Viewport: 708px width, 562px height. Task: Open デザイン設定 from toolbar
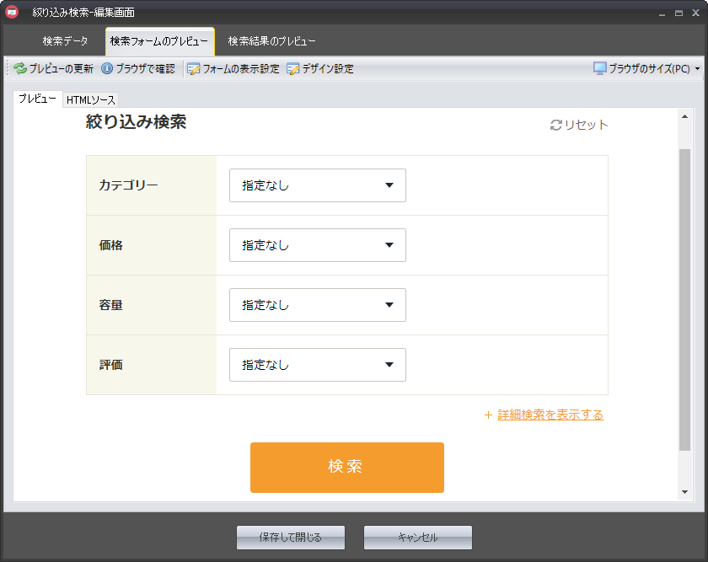(x=320, y=69)
